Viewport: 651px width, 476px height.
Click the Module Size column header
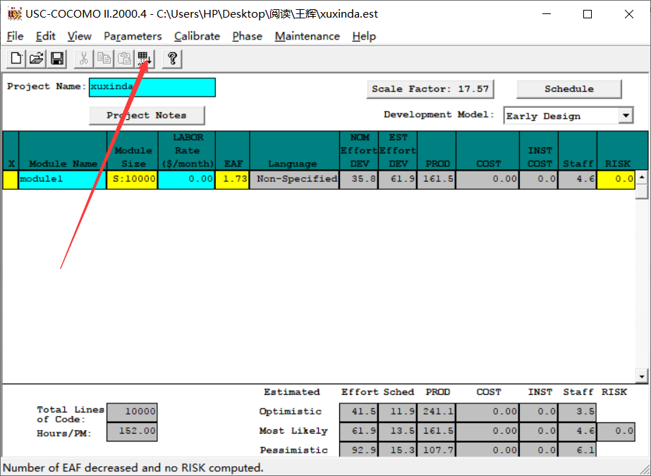coord(133,151)
